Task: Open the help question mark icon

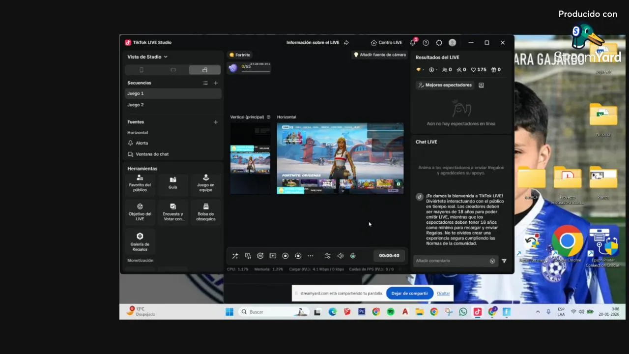Action: point(426,43)
